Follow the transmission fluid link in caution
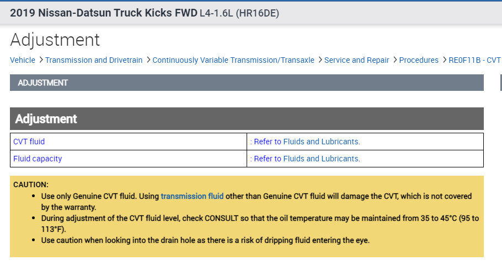502x266 pixels. 192,196
